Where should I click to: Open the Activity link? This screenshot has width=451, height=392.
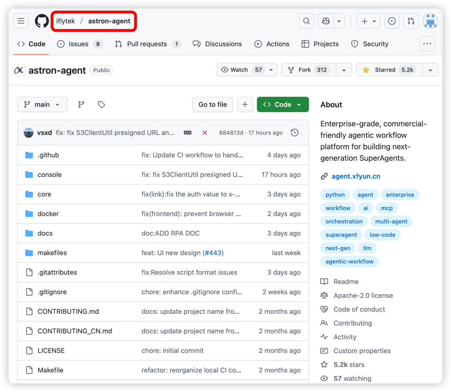click(x=345, y=337)
